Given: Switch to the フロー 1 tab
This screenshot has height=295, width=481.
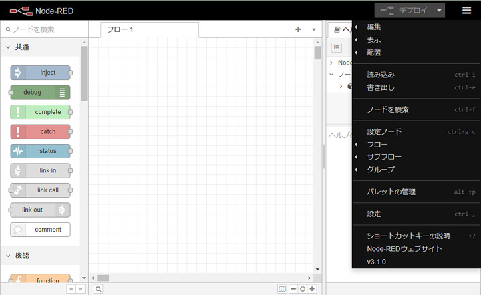Looking at the screenshot, I should [150, 30].
